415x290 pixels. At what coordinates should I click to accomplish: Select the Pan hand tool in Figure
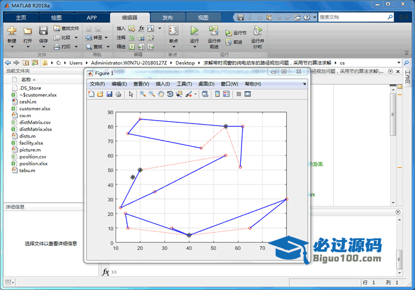(x=161, y=94)
